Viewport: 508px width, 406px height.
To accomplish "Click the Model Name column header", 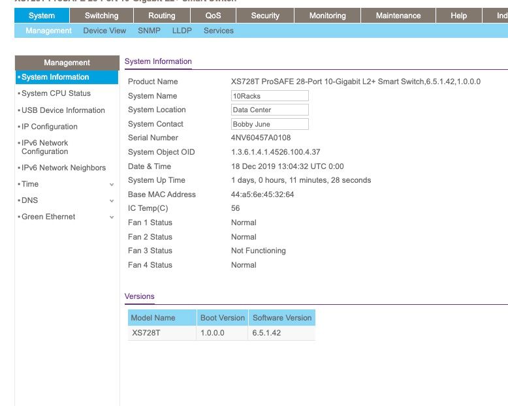I will (x=162, y=318).
